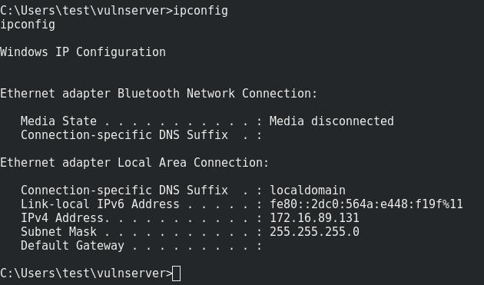Click the Windows IP Configuration heading

[83, 52]
